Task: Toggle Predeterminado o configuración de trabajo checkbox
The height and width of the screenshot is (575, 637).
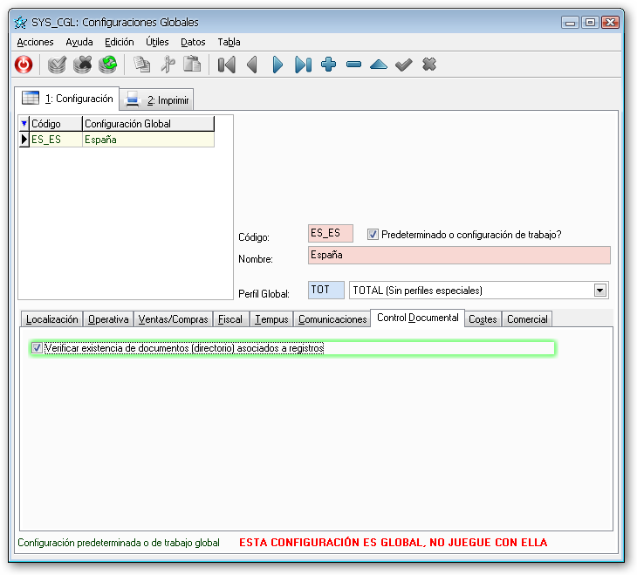Action: (x=373, y=235)
